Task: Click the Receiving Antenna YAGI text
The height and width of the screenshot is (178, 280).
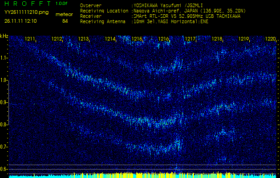Action: pyautogui.click(x=169, y=20)
